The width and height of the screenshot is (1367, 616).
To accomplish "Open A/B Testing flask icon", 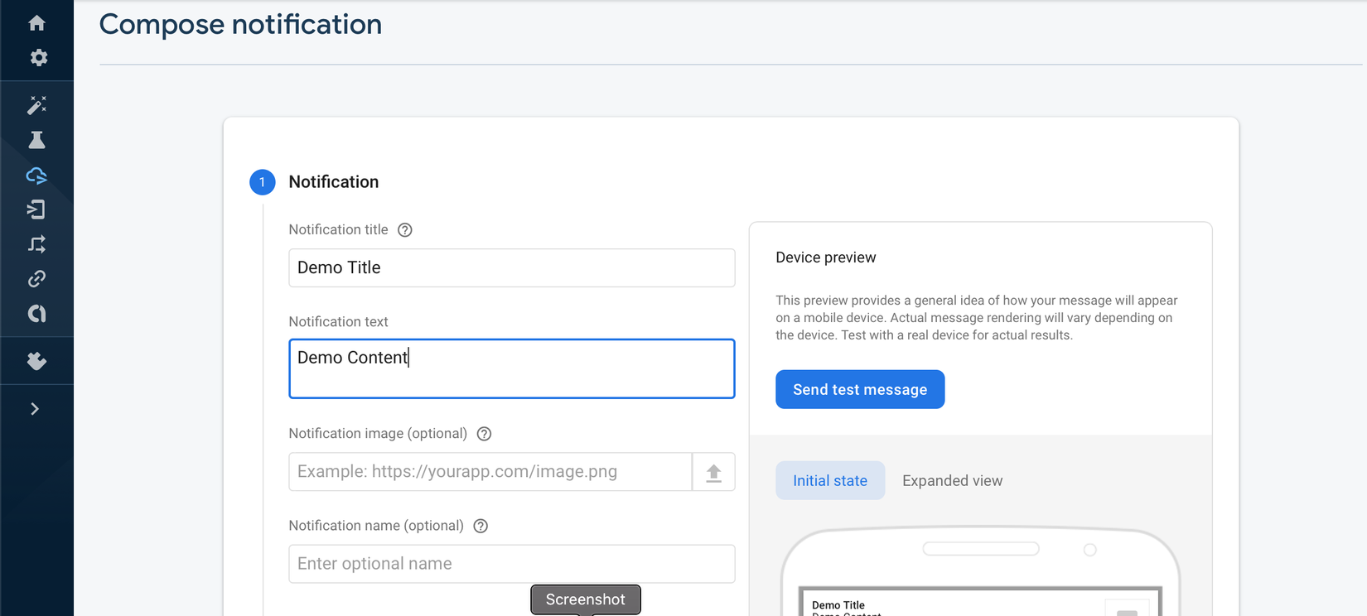I will pyautogui.click(x=36, y=140).
